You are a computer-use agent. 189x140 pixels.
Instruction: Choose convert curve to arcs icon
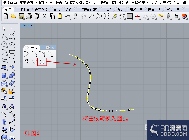(x=42, y=62)
